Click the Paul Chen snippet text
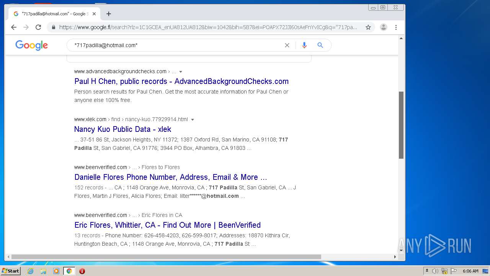 point(181,96)
